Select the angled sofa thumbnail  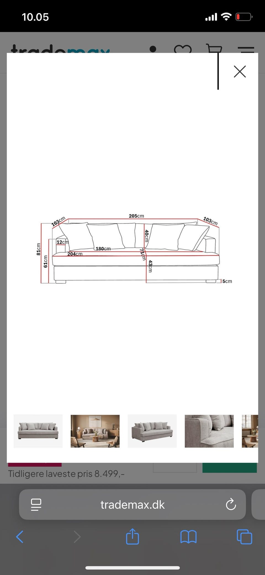tap(152, 431)
